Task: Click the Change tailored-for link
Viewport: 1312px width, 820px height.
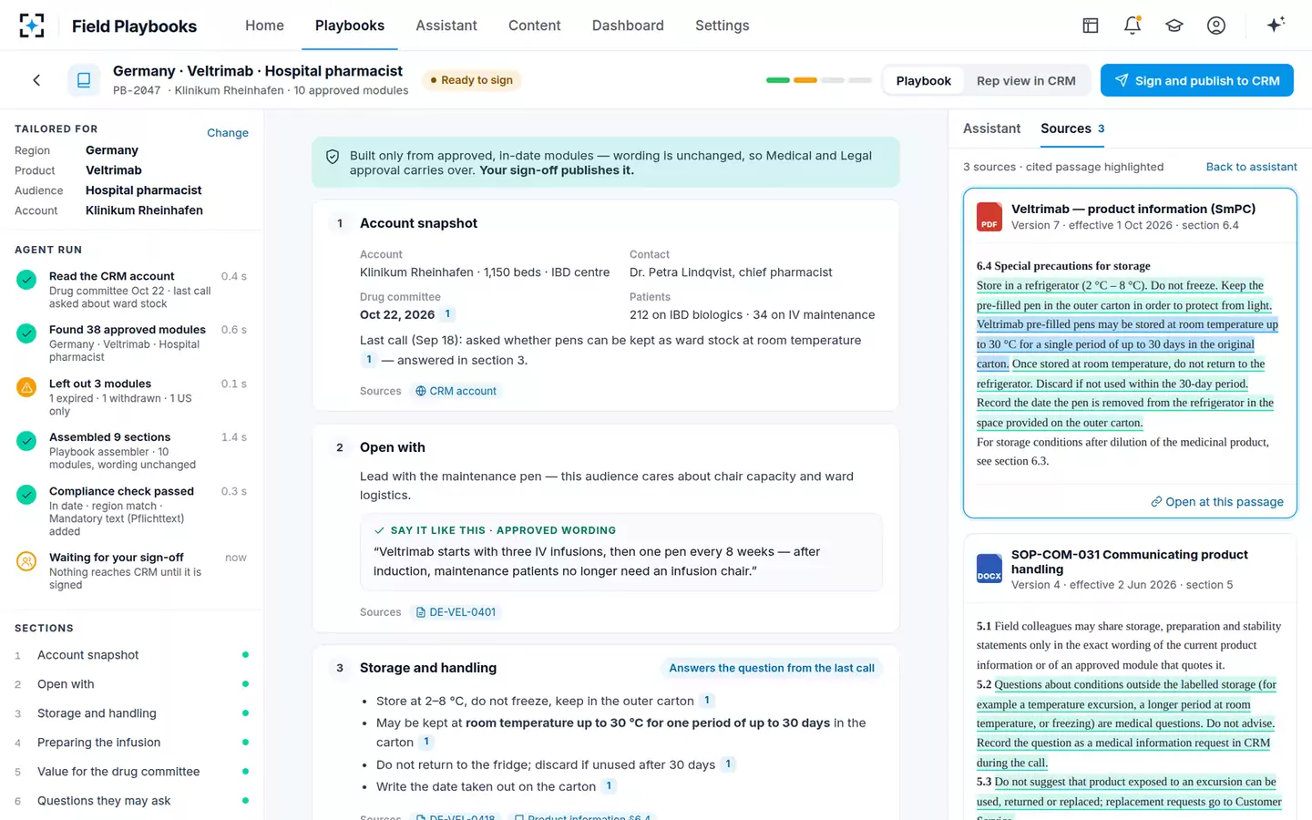Action: point(228,133)
